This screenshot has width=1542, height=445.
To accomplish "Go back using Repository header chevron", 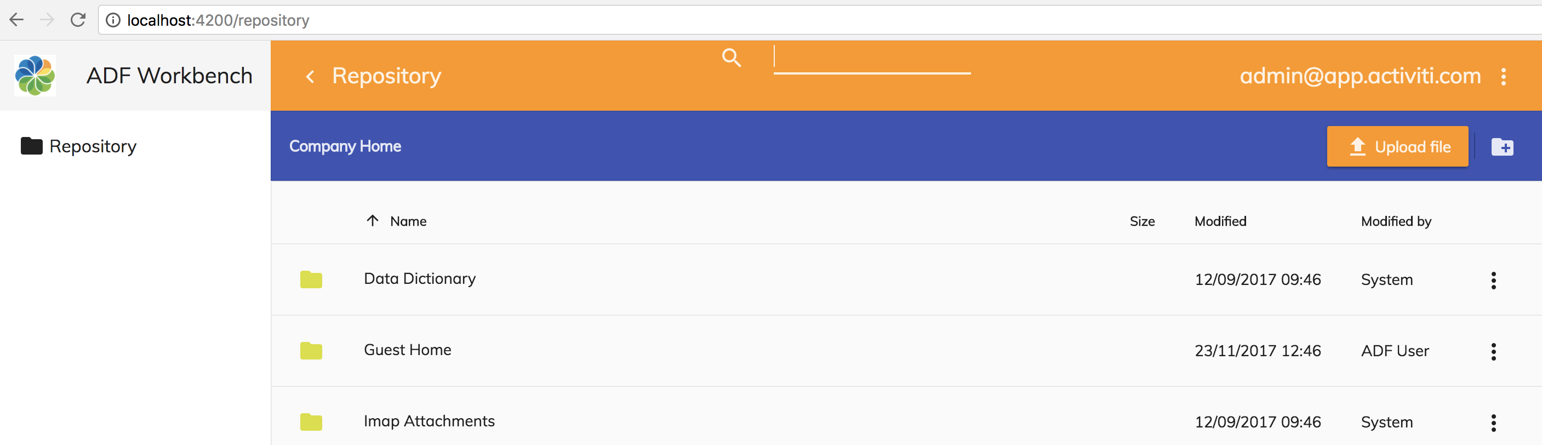I will 310,77.
